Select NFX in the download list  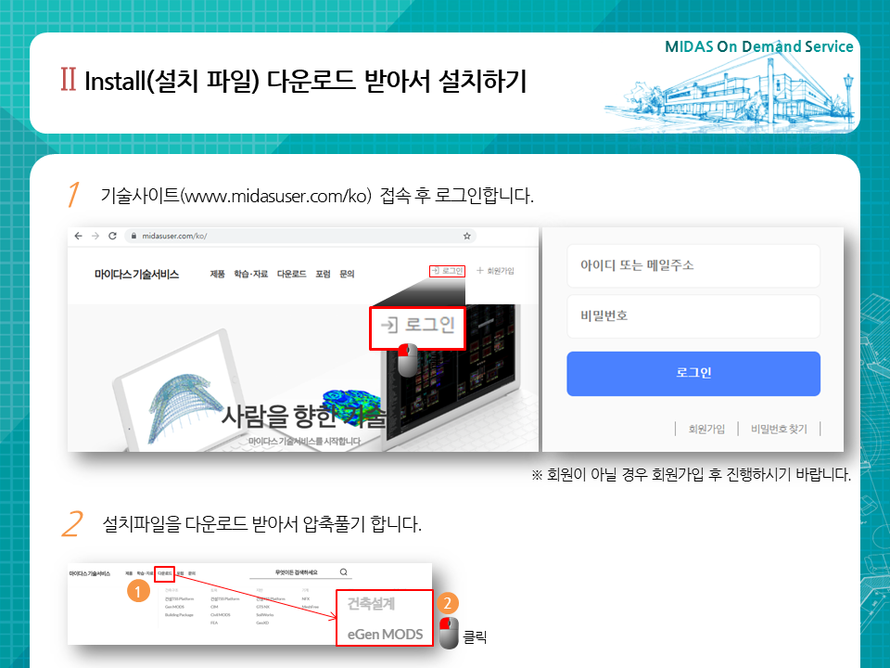pos(306,598)
